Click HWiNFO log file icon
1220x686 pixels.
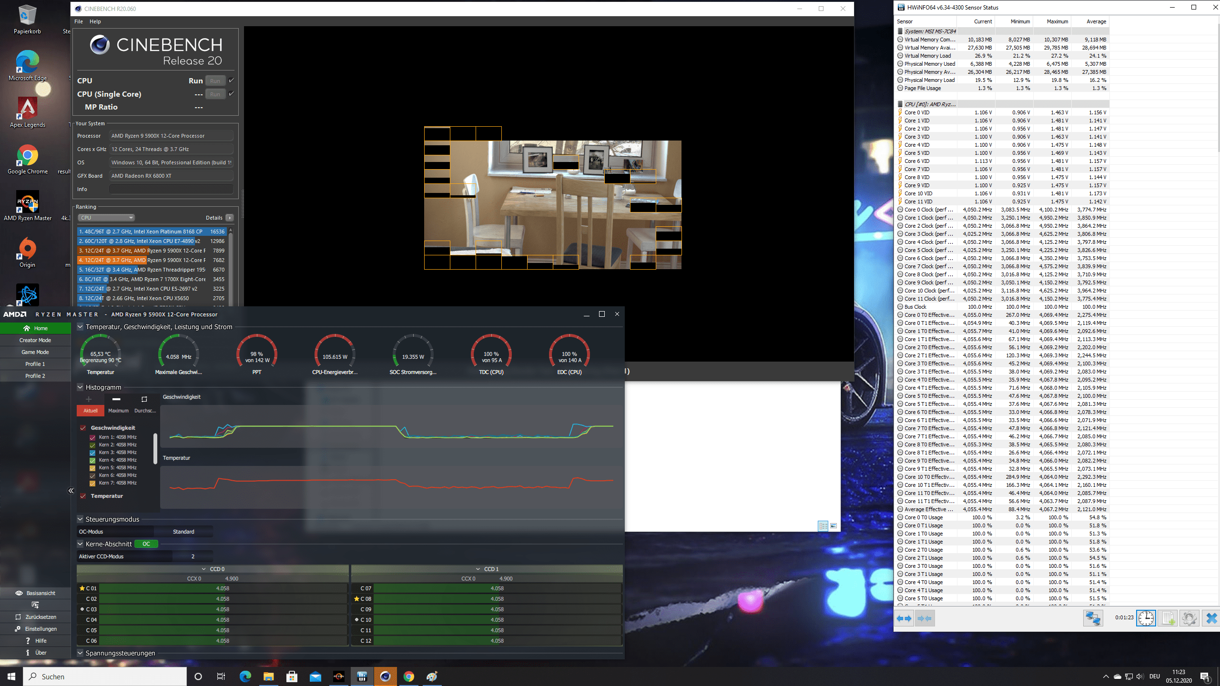pos(1168,618)
